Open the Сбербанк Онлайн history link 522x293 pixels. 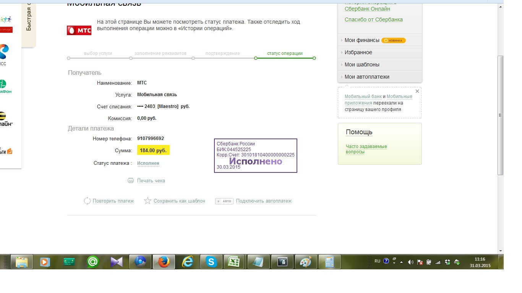coord(367,9)
